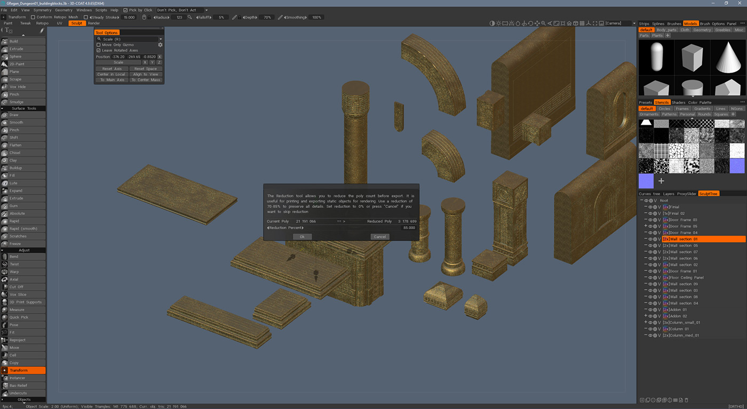Expand the Door Frame 05 tree node
This screenshot has width=747, height=409.
[646, 226]
